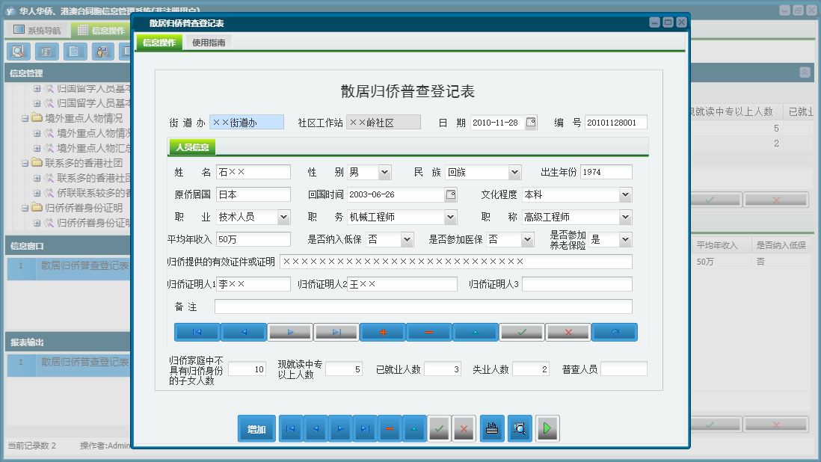Open the 是否纳入低保 dropdown
Viewport: 821px width, 462px height.
[407, 240]
